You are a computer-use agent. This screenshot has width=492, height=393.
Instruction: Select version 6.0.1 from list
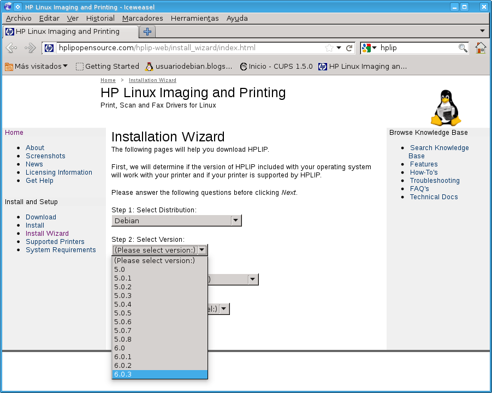pyautogui.click(x=159, y=357)
